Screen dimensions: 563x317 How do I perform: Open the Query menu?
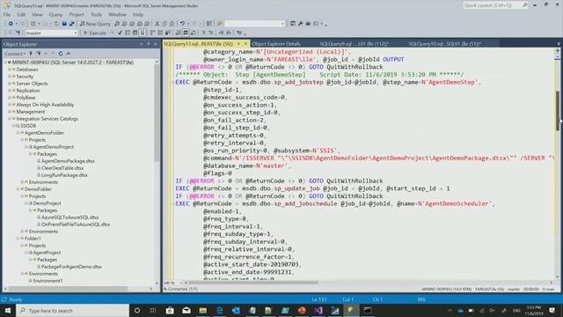(55, 15)
